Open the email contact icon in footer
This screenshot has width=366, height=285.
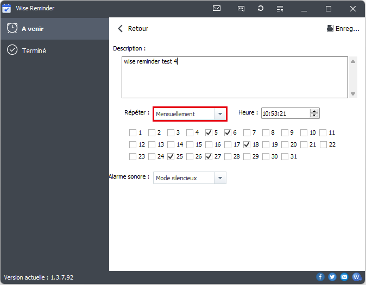point(344,277)
